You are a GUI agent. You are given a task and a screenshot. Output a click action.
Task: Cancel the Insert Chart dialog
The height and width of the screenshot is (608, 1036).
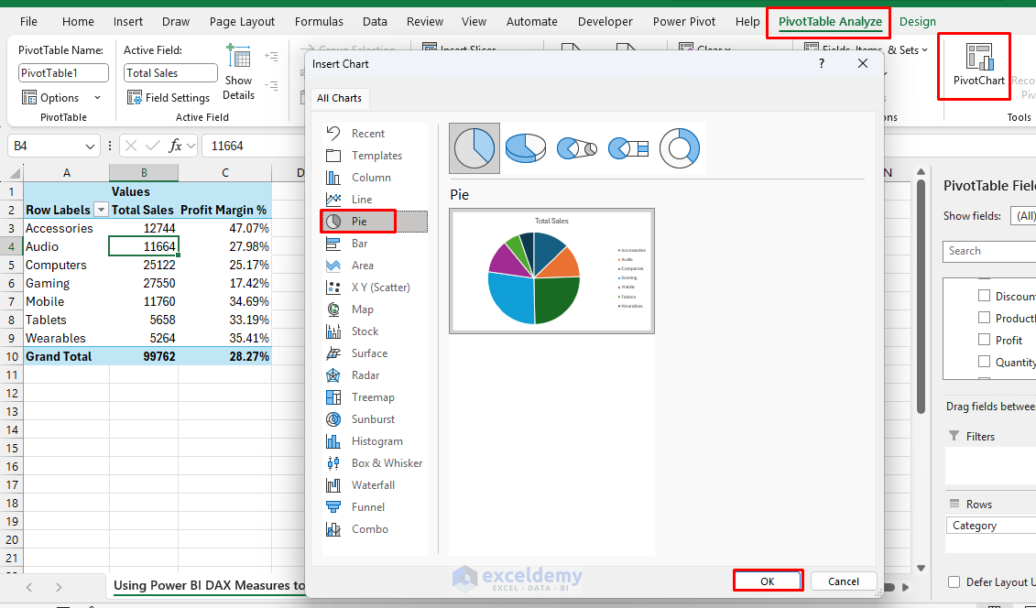(843, 580)
